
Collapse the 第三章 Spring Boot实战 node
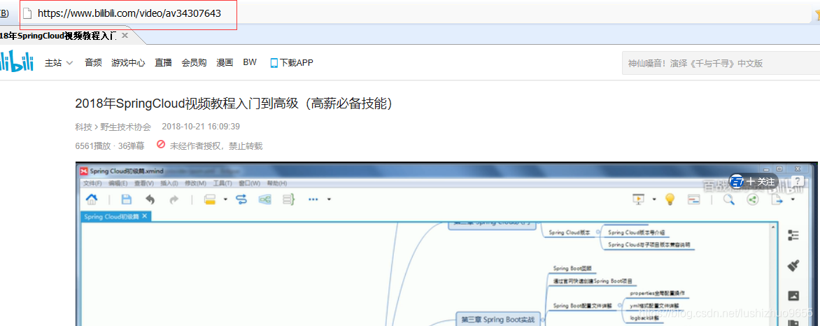point(542,319)
